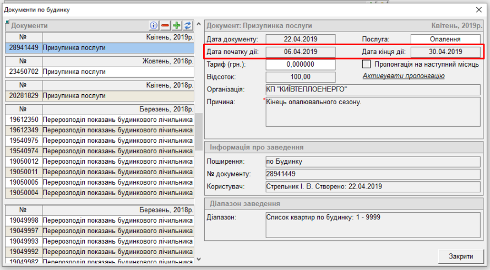Click the Тариф (грн.) input field
490x270 pixels.
(x=301, y=64)
